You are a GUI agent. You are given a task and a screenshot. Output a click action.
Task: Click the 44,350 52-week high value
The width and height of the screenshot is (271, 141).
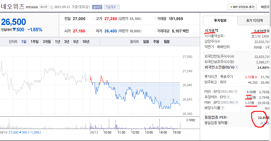[253, 83]
